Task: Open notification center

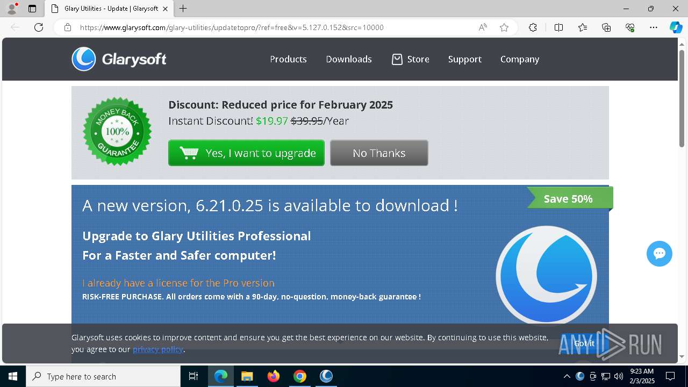Action: pos(670,376)
